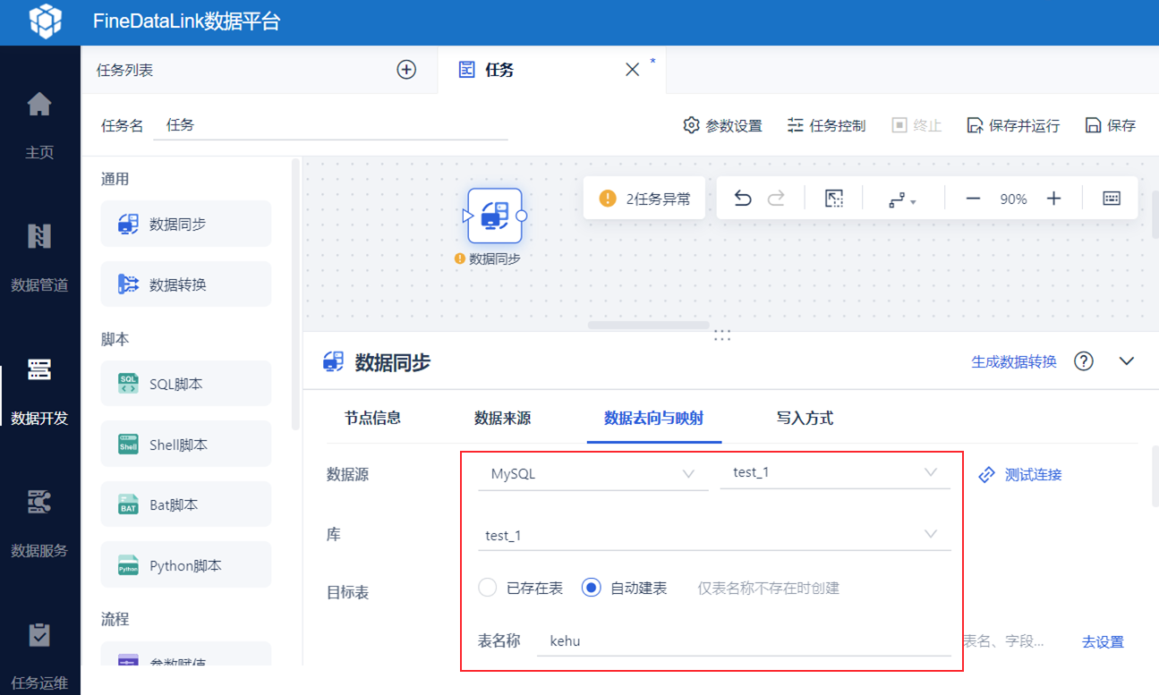This screenshot has width=1159, height=695.
Task: Click the 通用 category heading
Action: tap(115, 179)
